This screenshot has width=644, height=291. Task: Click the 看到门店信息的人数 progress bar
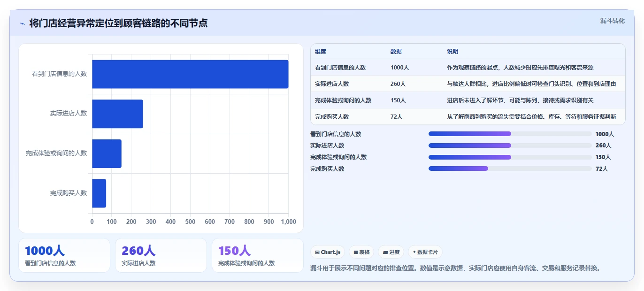(x=510, y=134)
